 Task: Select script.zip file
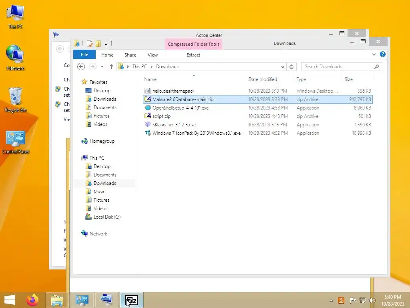tap(258, 116)
